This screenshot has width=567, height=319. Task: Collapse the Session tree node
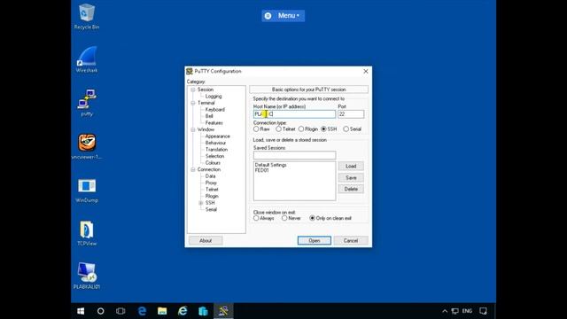(x=193, y=89)
